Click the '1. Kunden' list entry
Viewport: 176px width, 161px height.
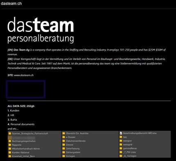pyautogui.click(x=14, y=110)
